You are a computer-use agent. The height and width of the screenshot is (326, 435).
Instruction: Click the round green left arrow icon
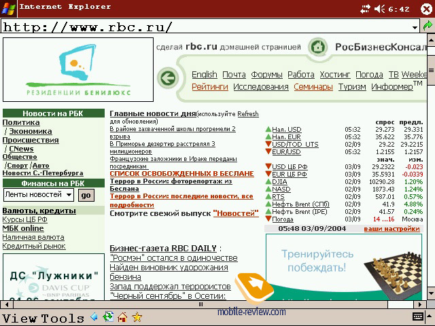168,78
